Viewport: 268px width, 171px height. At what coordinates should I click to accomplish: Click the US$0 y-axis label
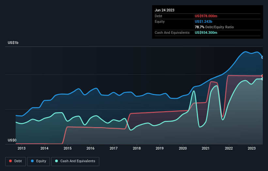(12, 140)
